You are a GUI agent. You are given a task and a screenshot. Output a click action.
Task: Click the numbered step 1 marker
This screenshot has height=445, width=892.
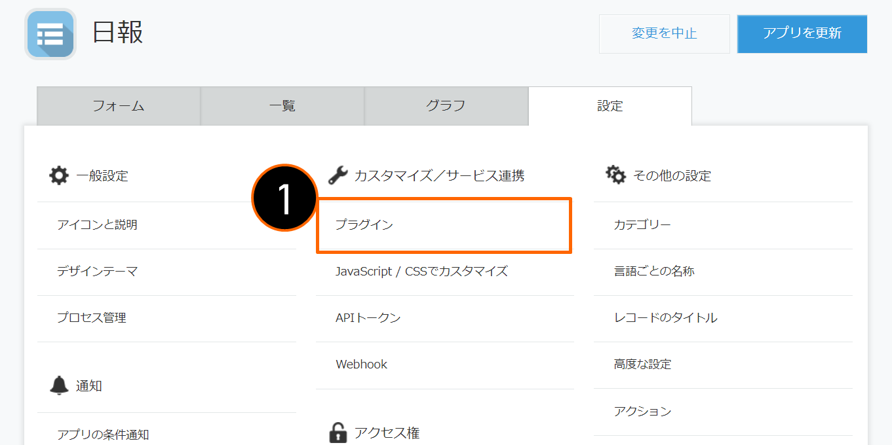click(285, 198)
